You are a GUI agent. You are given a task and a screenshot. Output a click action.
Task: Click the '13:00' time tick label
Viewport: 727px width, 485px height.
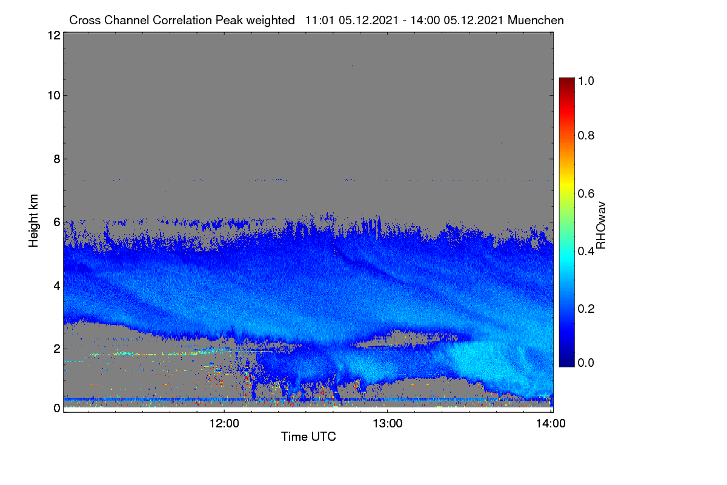point(388,424)
